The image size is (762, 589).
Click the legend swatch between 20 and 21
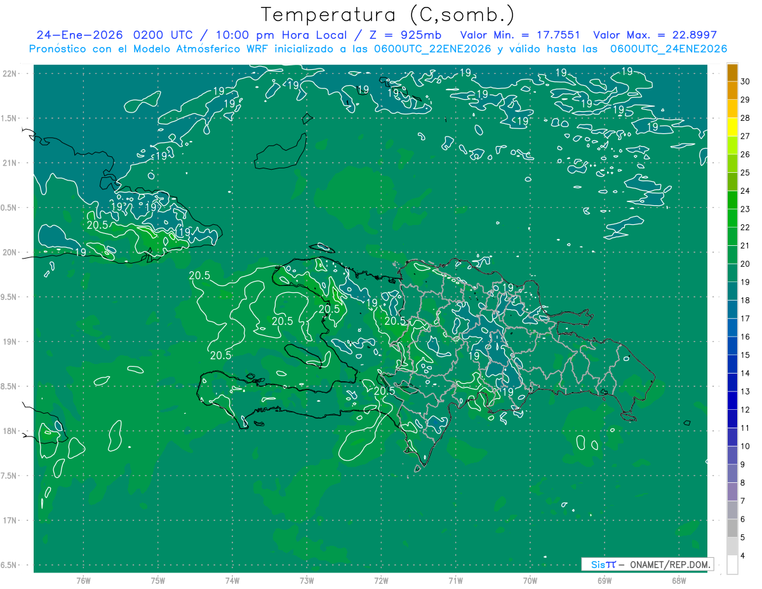point(732,255)
